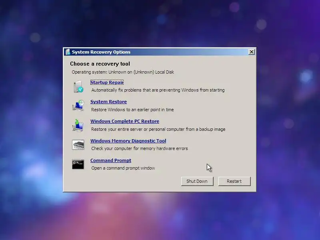Click 'Check your computer for memory' text

[140, 148]
